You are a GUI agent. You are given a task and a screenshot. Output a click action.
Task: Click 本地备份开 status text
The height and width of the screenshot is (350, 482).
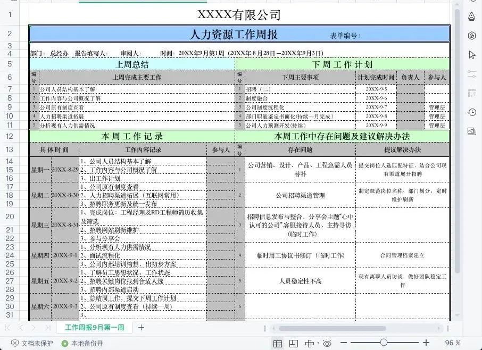(87, 343)
